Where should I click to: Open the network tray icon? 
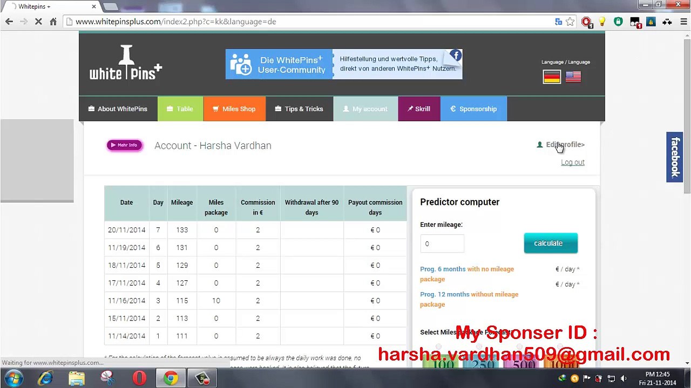611,379
